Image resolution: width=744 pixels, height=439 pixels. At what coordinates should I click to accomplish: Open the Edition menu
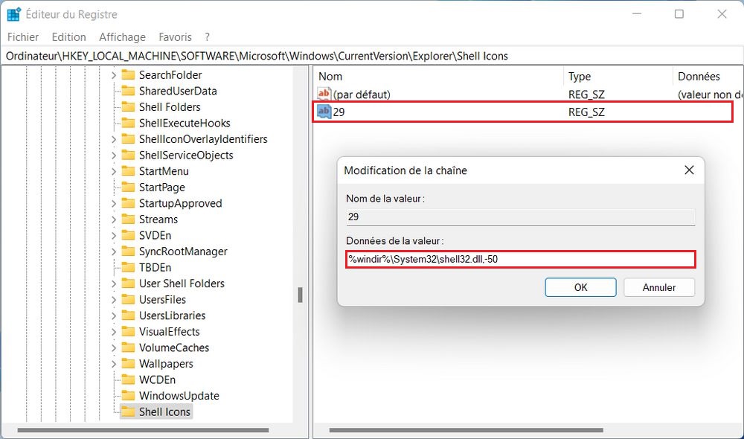coord(68,37)
